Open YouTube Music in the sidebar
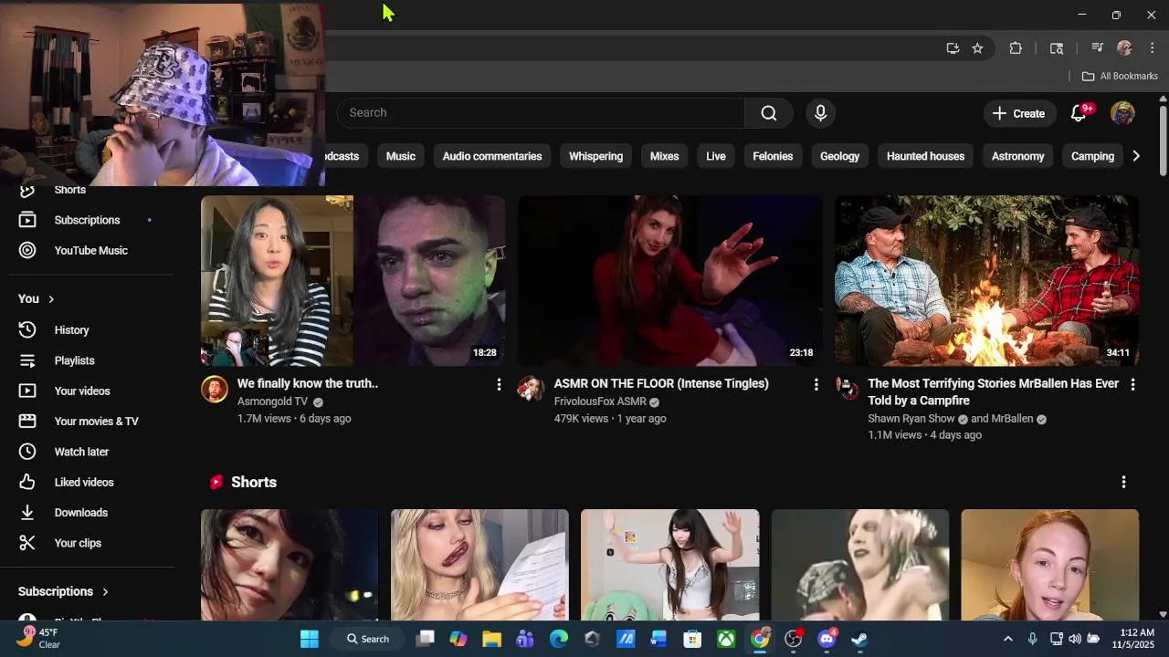1169x657 pixels. point(91,250)
